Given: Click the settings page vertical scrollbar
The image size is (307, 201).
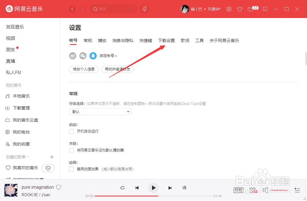Looking at the screenshot, I should 306,58.
